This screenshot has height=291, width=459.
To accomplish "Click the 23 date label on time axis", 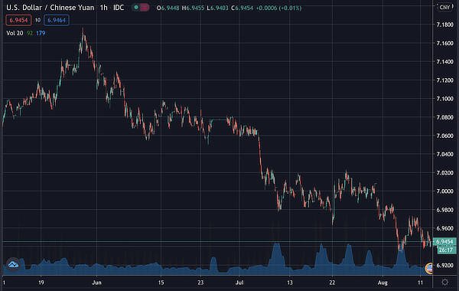I will pos(200,283).
